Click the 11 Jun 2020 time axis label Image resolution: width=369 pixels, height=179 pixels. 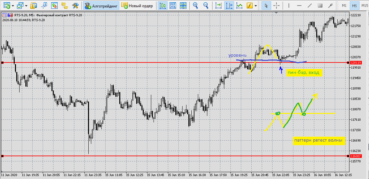tap(9, 175)
